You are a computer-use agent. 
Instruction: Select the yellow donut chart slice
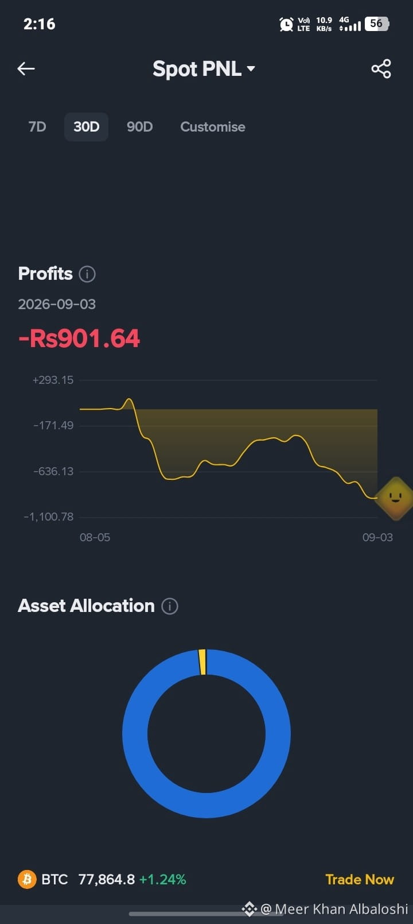202,663
